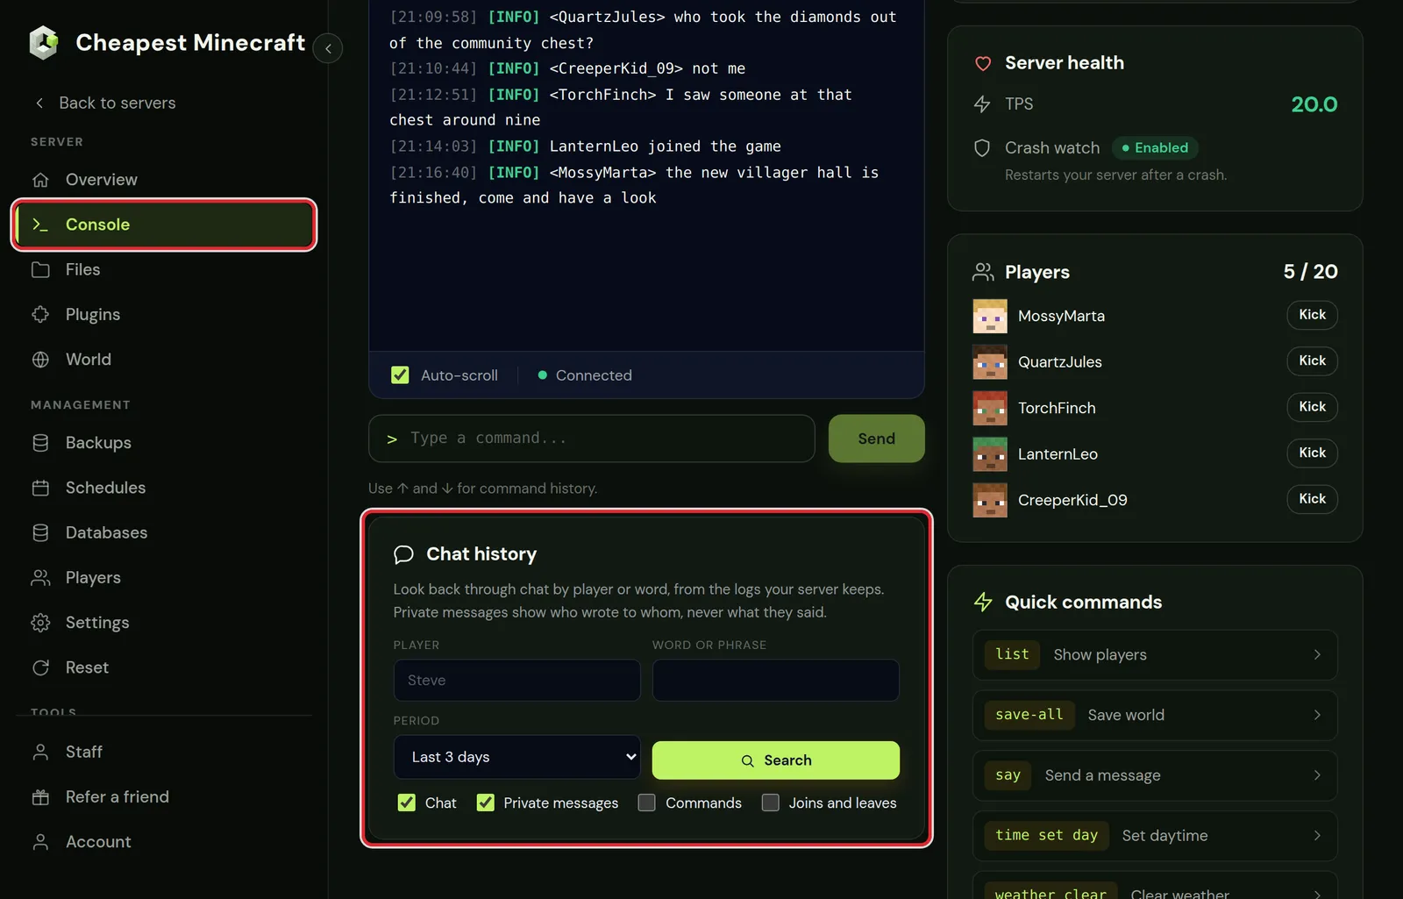This screenshot has height=899, width=1403.
Task: Click the Backups database icon
Action: 40,443
